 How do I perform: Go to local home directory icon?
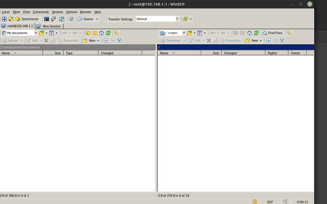point(101,33)
